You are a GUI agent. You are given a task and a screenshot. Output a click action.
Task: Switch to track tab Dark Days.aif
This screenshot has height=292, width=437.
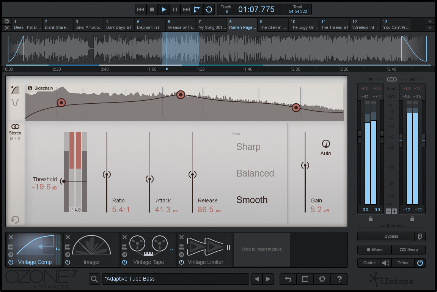coord(119,25)
